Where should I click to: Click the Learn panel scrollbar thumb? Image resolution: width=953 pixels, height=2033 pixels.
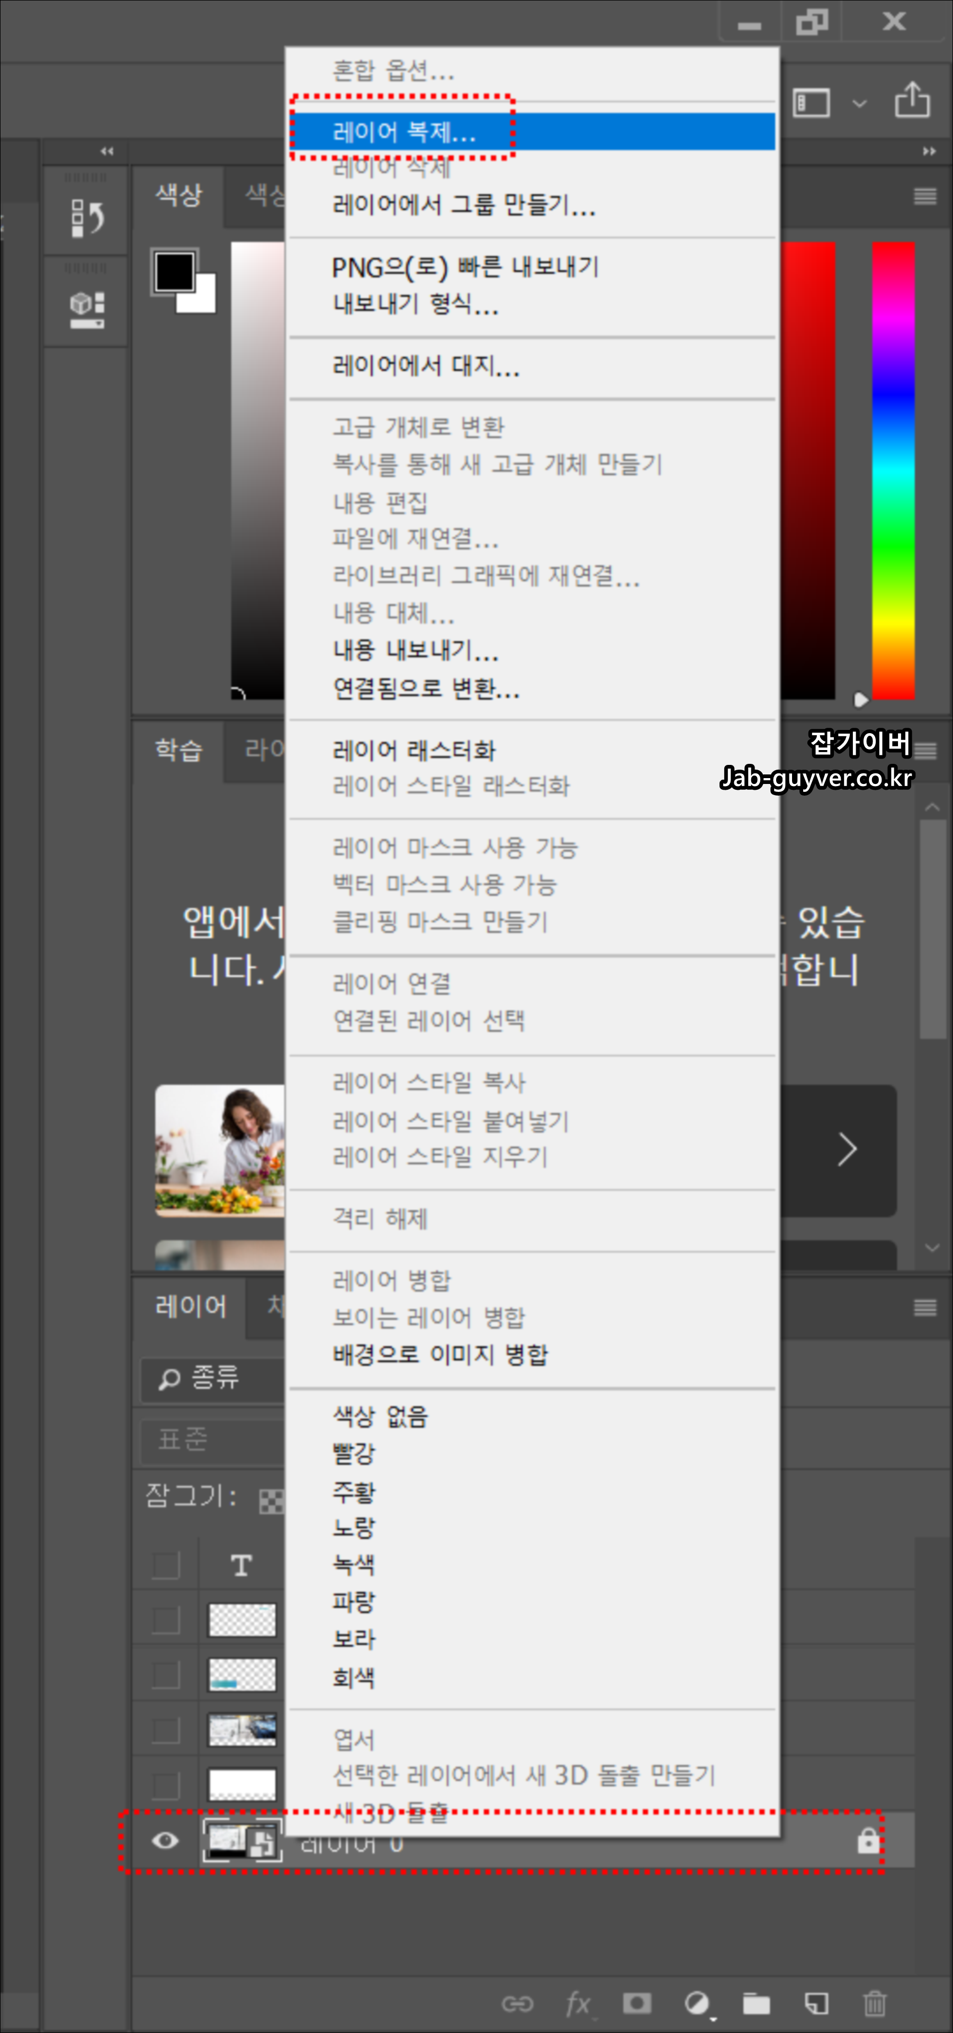tap(933, 929)
